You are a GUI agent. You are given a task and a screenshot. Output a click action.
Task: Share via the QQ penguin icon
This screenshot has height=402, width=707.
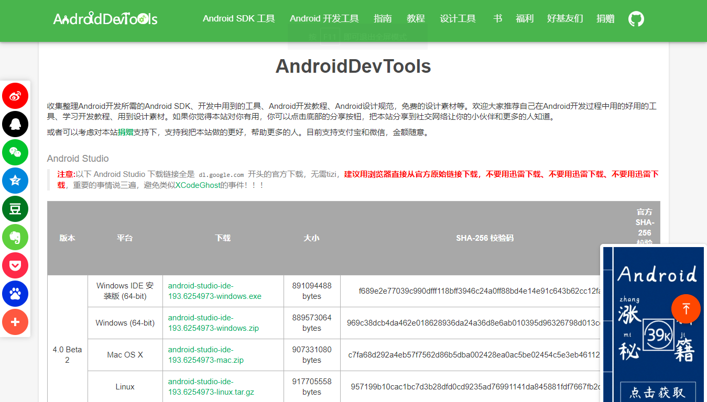pyautogui.click(x=15, y=124)
